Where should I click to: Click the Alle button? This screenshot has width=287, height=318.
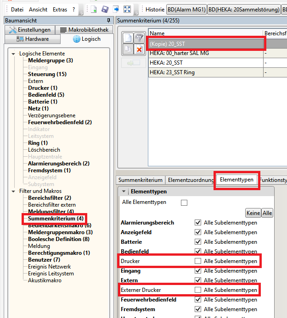click(x=267, y=213)
